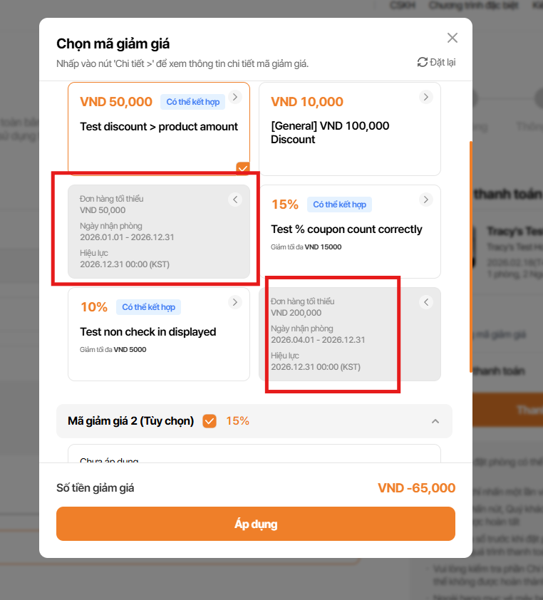This screenshot has width=543, height=600.
Task: Click the orange coupon list scrollbar
Action: [x=470, y=257]
